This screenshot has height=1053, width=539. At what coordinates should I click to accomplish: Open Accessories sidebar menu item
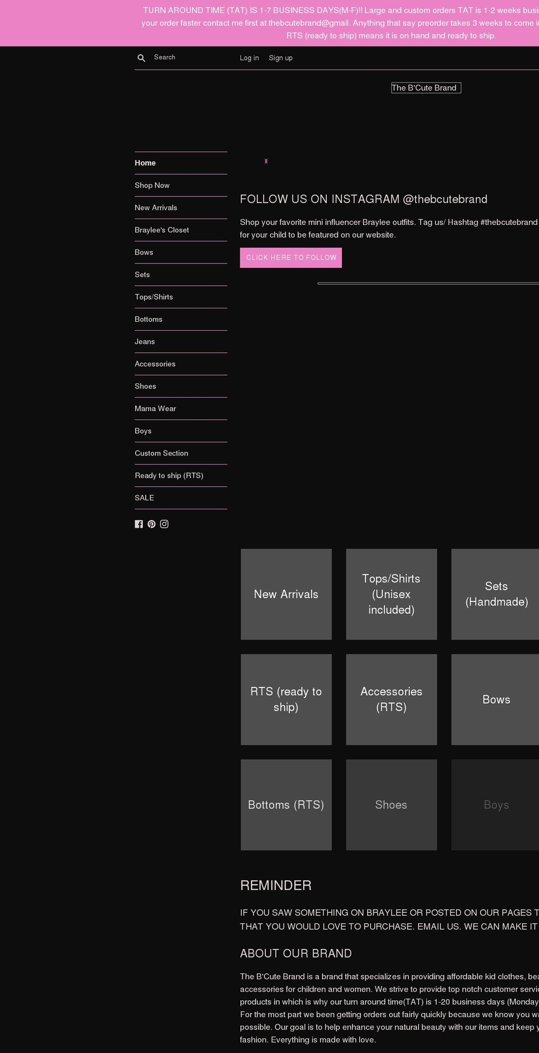pos(181,364)
